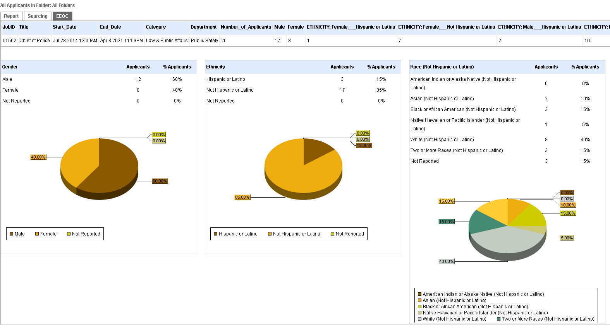Screen dimensions: 610x331
Task: Click the Not Reported row in Race table
Action: click(507, 161)
